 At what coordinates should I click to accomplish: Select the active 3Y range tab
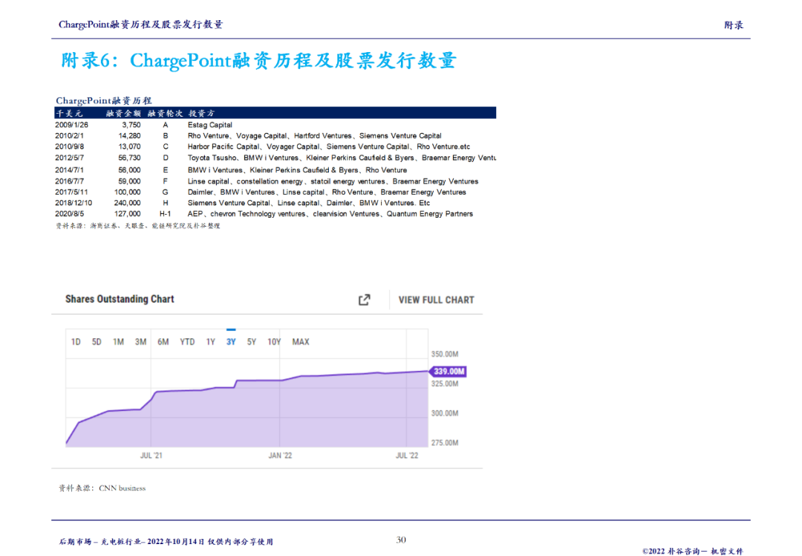click(231, 341)
